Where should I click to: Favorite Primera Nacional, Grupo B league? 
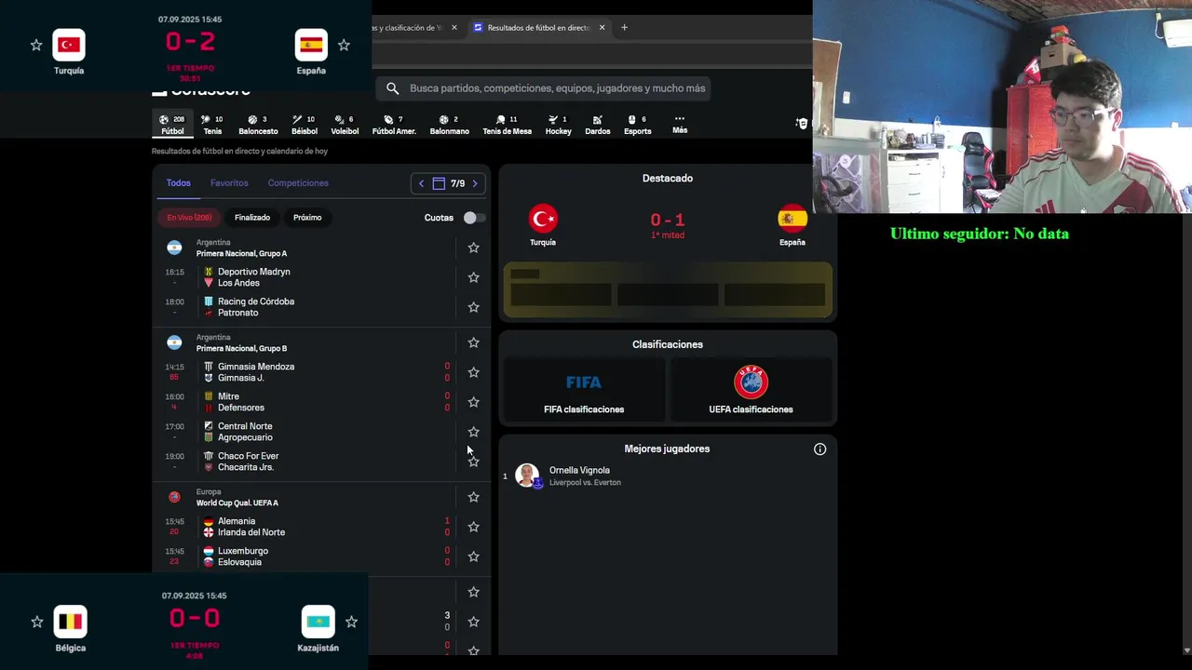[x=473, y=342]
